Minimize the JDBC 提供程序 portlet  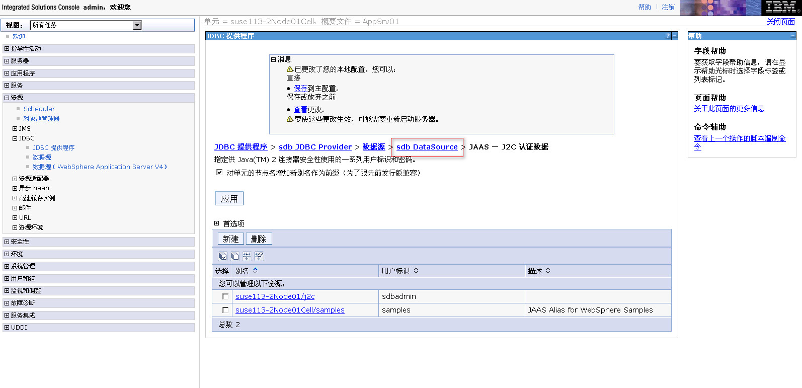(675, 36)
